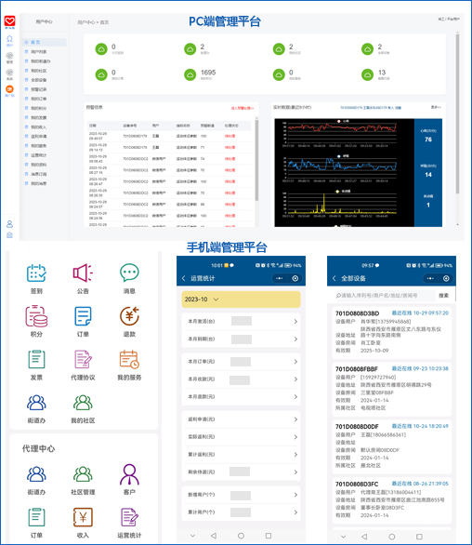
Task: Tap the 积分 points coins icon
Action: tap(36, 316)
